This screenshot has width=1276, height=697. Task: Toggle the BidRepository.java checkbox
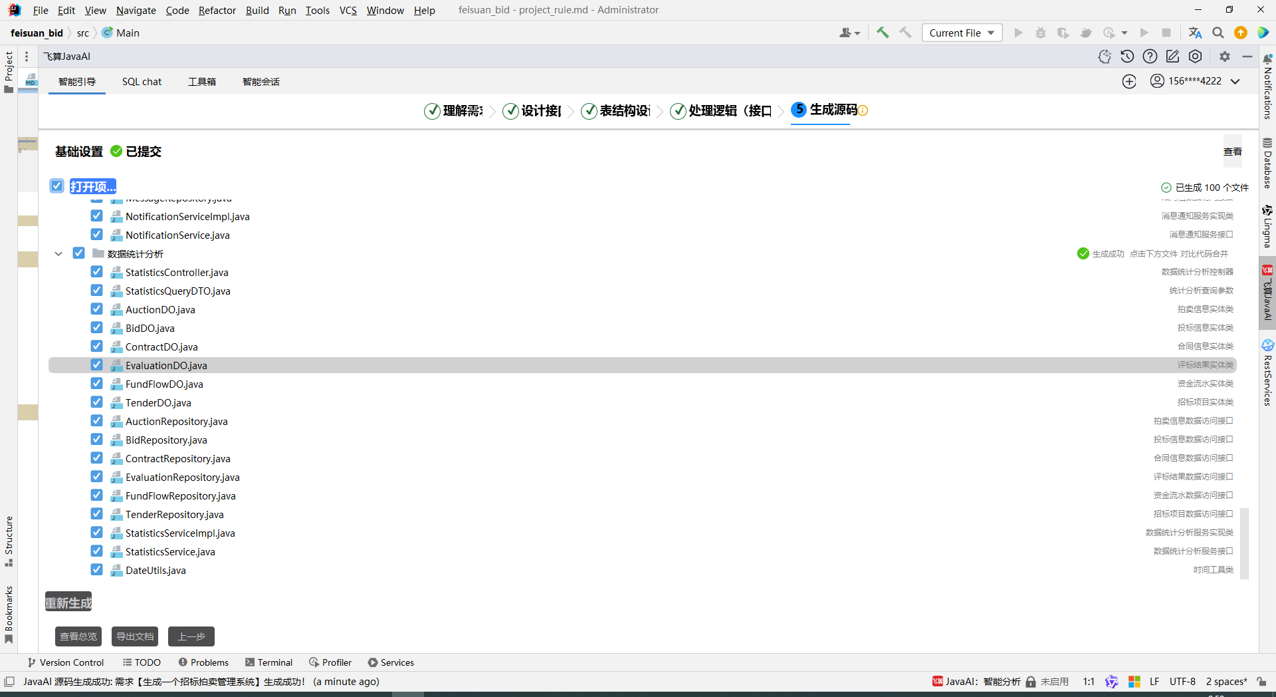tap(96, 440)
